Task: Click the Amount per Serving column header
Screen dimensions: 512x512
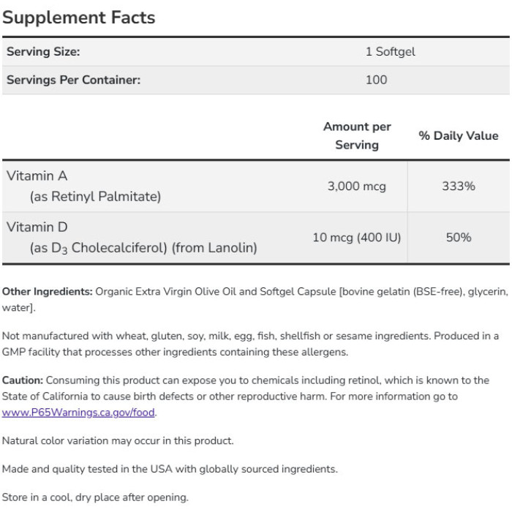Action: click(357, 135)
